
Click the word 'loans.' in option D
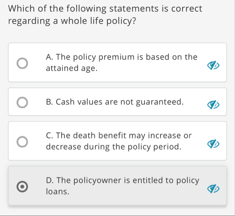coord(58,191)
